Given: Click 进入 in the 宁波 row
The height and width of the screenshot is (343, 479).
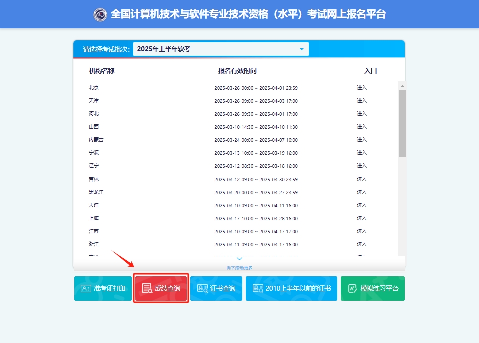Looking at the screenshot, I should pos(362,153).
